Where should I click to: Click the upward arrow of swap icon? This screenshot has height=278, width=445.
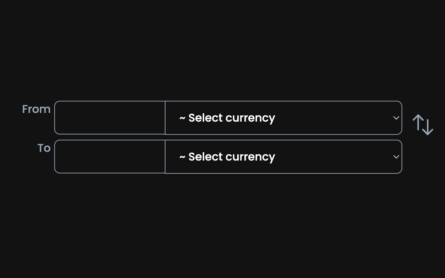pyautogui.click(x=417, y=122)
